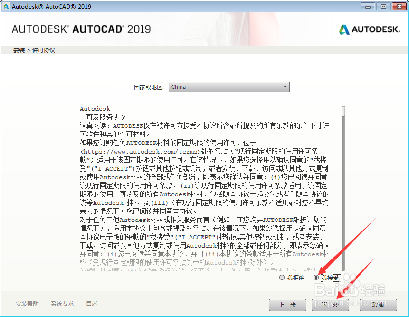Click the license agreement scrollbar thumb

click(x=343, y=111)
